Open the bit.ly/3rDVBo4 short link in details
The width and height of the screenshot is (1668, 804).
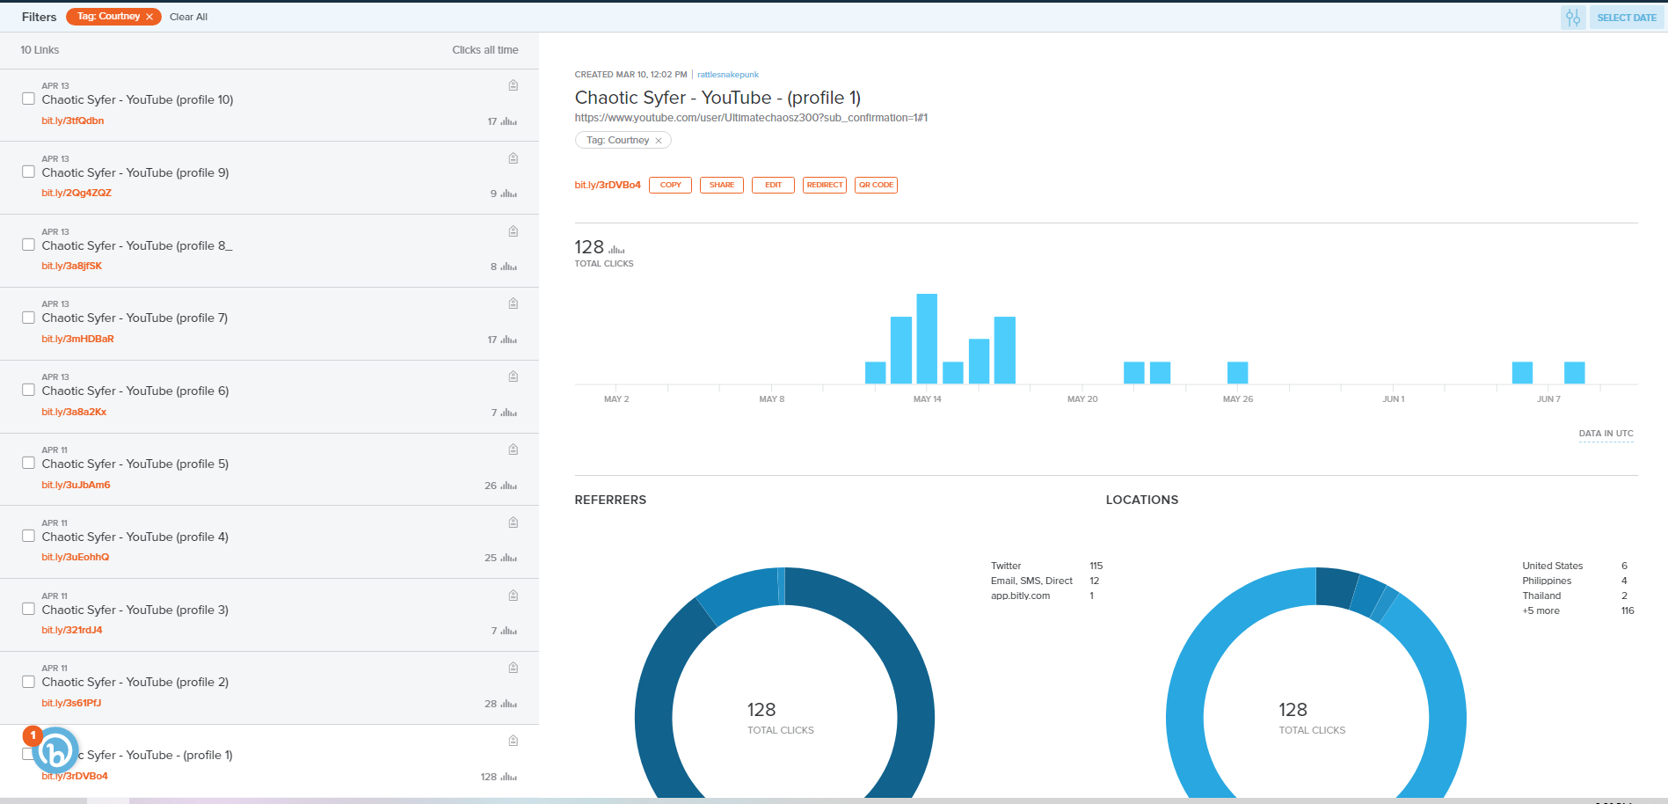pyautogui.click(x=608, y=185)
